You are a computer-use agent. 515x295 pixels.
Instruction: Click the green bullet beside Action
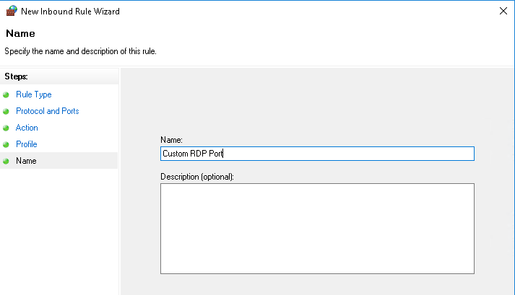click(7, 128)
